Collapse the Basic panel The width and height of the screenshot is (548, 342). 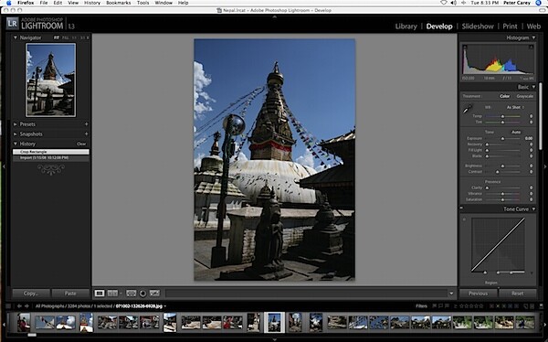(533, 87)
